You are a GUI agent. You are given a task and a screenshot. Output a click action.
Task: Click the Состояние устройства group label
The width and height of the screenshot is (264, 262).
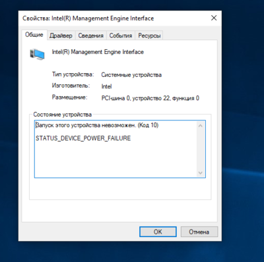(x=63, y=115)
